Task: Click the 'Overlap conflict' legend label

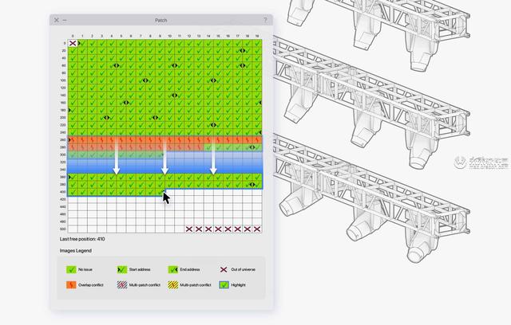Action: [91, 285]
